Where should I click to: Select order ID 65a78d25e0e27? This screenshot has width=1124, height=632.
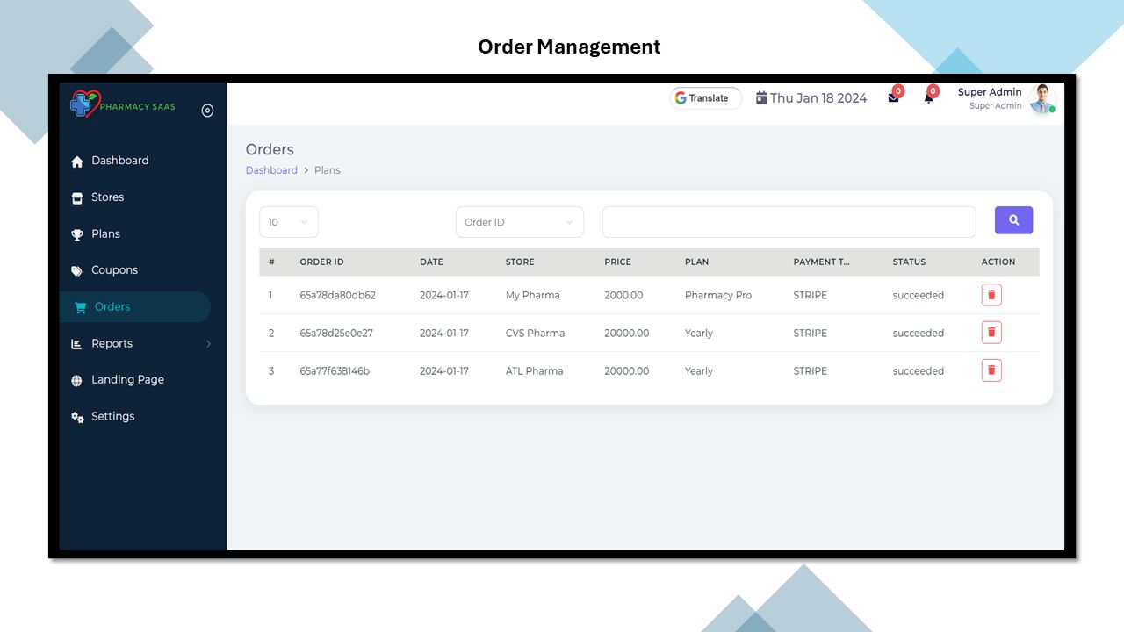click(336, 334)
